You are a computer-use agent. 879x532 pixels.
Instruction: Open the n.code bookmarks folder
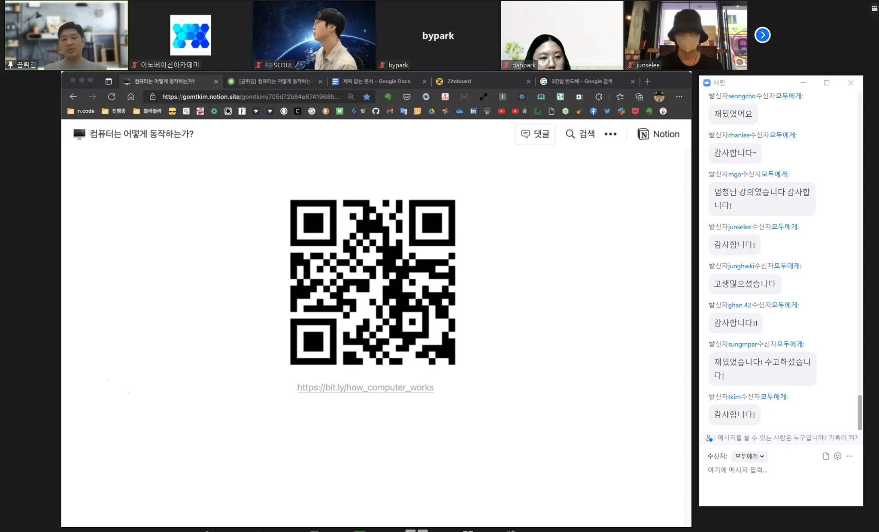[81, 111]
